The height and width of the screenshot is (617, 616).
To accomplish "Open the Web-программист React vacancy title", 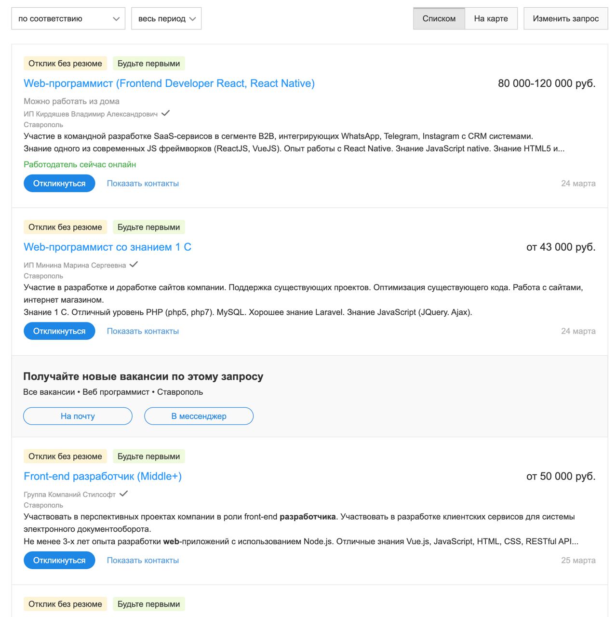I will coord(169,83).
